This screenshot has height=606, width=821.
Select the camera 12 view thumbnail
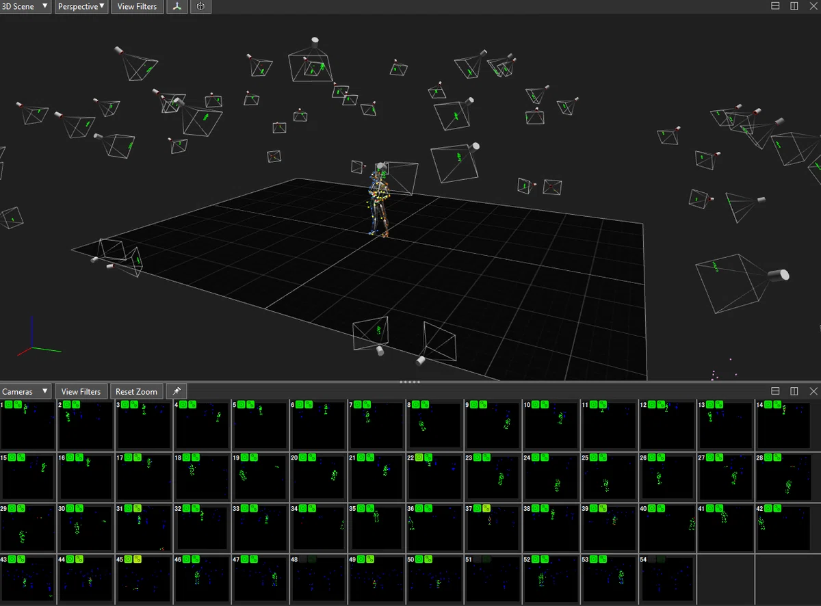pos(668,425)
